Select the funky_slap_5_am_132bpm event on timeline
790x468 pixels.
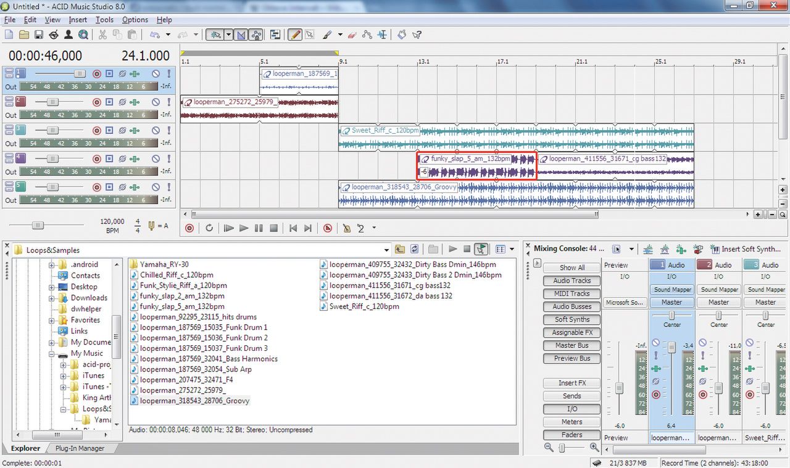click(x=476, y=166)
